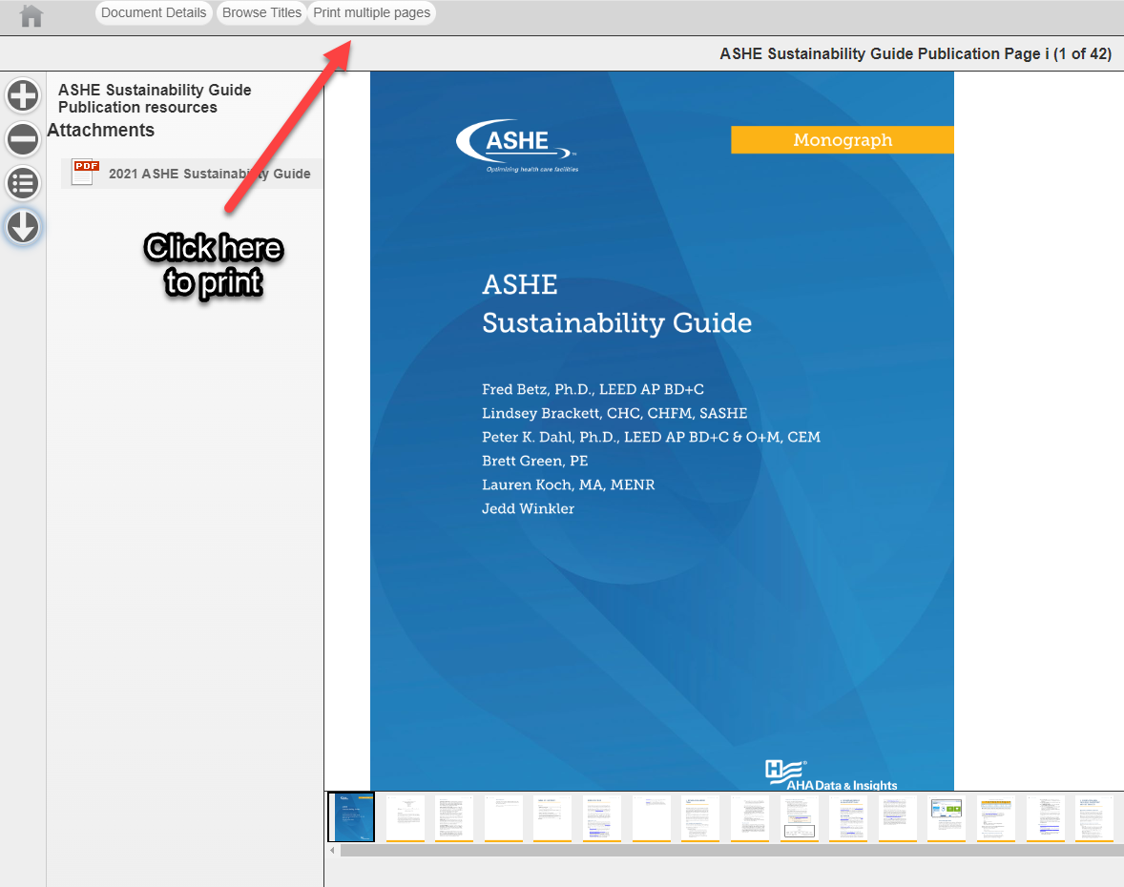Select the download arrow icon
1124x887 pixels.
(23, 227)
